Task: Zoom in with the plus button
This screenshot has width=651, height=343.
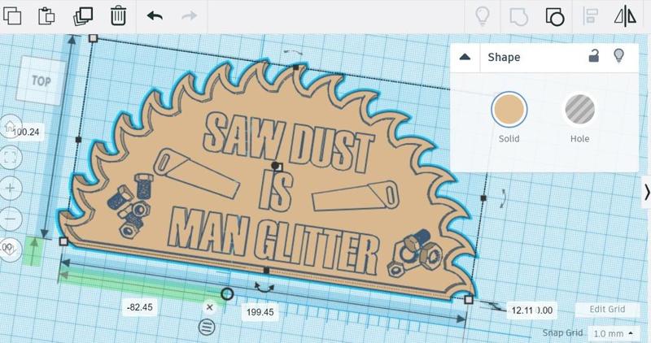Action: pos(10,189)
